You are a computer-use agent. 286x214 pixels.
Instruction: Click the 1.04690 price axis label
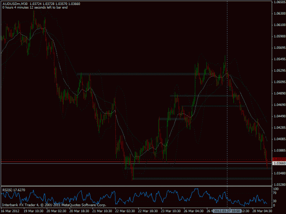[x=280, y=105]
